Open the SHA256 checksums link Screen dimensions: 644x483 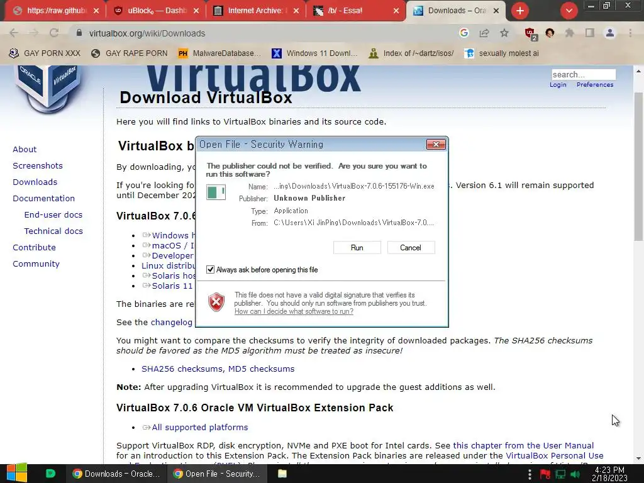(x=182, y=369)
